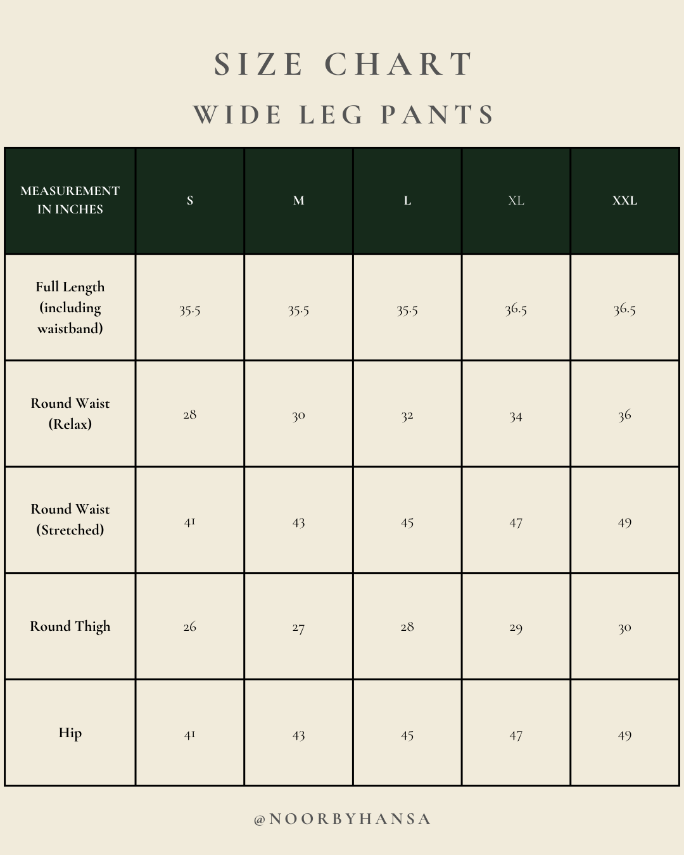Click Full Length value for size XL
This screenshot has height=855, width=684.
pos(516,309)
